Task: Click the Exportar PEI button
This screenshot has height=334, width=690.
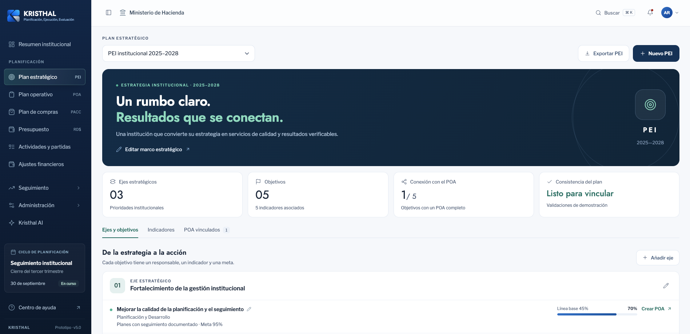Action: coord(603,53)
